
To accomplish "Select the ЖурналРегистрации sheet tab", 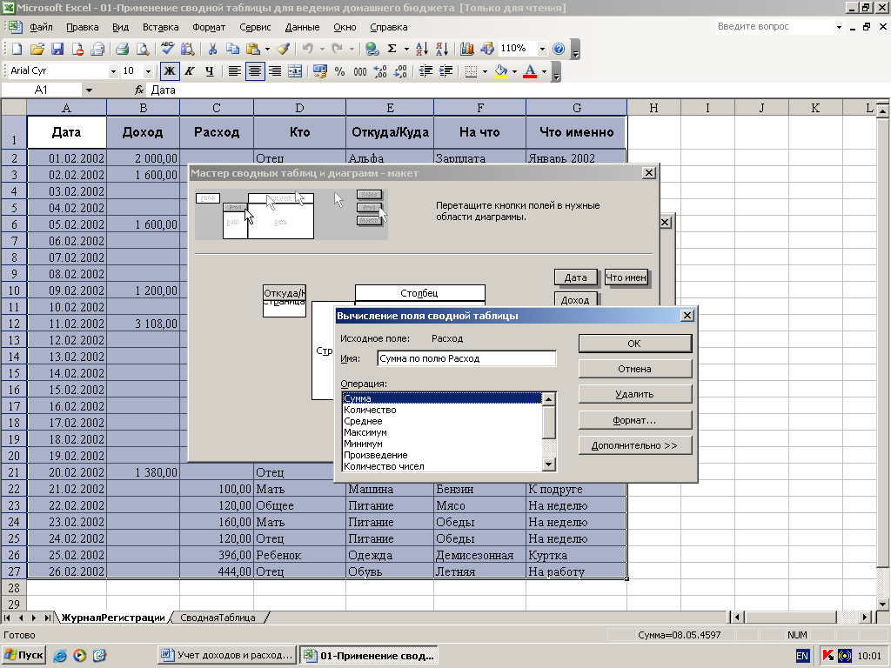I will coord(113,618).
